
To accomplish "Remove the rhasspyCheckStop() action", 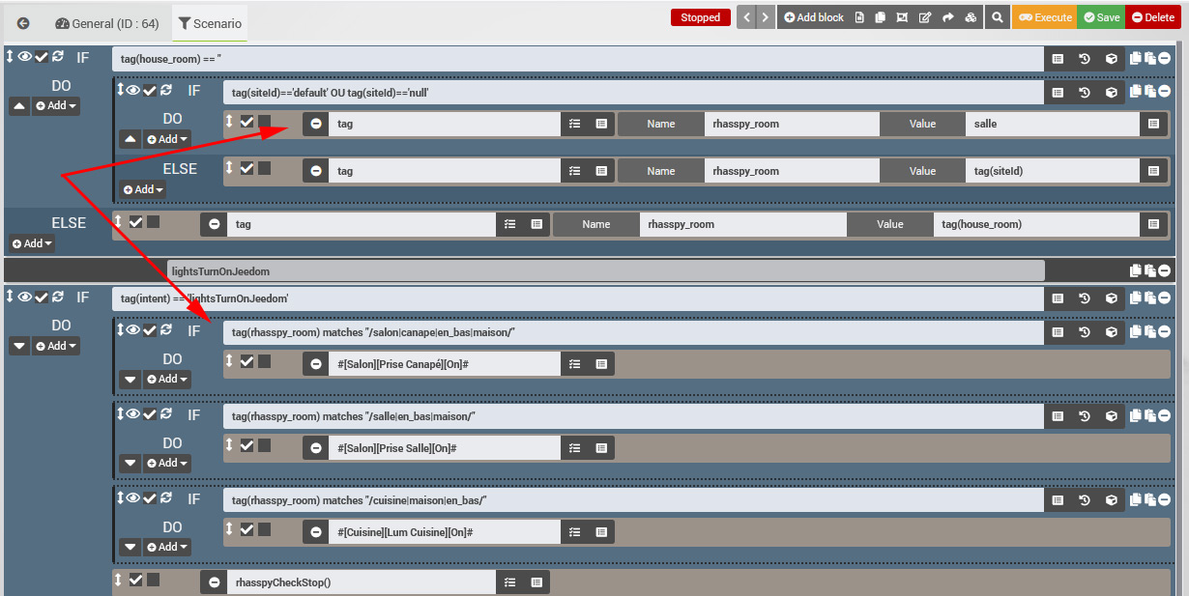I will coord(214,582).
